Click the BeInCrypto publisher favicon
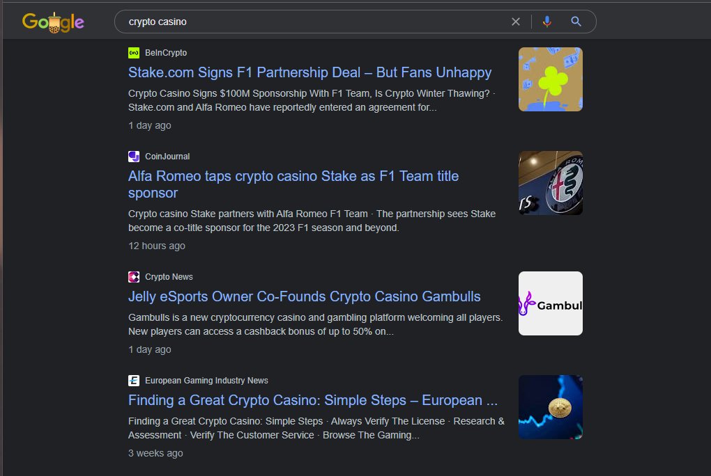The width and height of the screenshot is (711, 476). coord(134,52)
